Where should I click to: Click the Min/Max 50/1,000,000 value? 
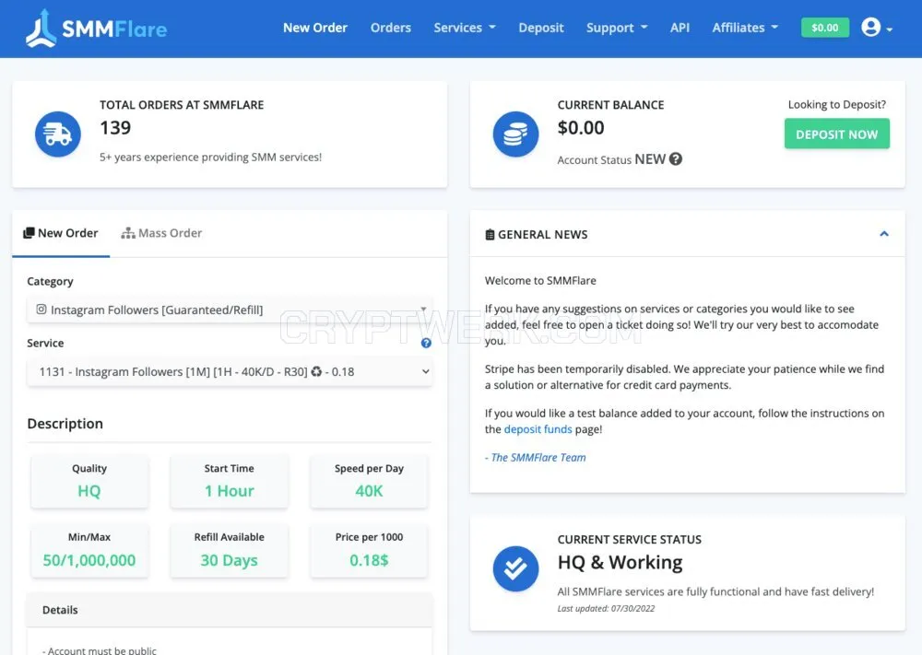[x=89, y=560]
